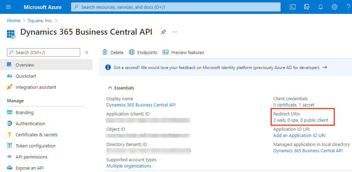The width and height of the screenshot is (352, 172).
Task: Click the Expose an API cloud icon
Action: (9, 168)
